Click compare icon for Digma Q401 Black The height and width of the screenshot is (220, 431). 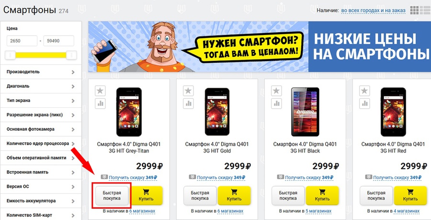(276, 104)
